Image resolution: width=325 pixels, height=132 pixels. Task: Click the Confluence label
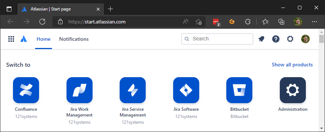point(26,109)
